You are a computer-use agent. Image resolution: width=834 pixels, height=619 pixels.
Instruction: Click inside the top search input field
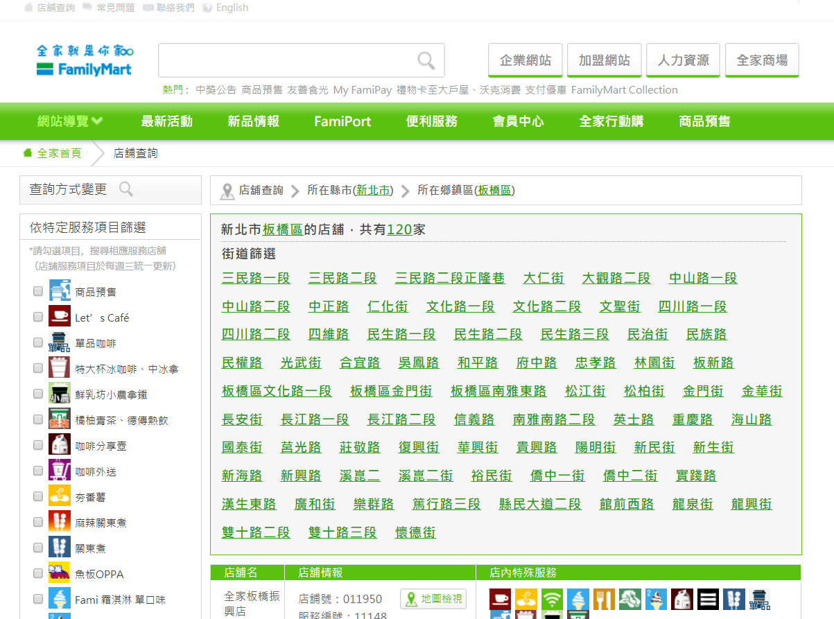coord(284,61)
